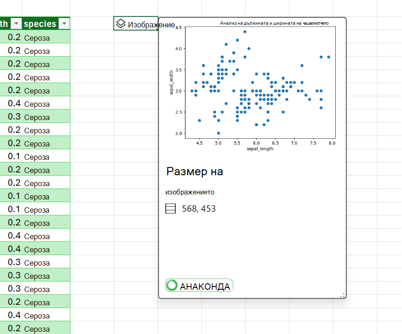Click the card resize grip at corner
Viewport: 402px width, 334px height.
tap(342, 295)
